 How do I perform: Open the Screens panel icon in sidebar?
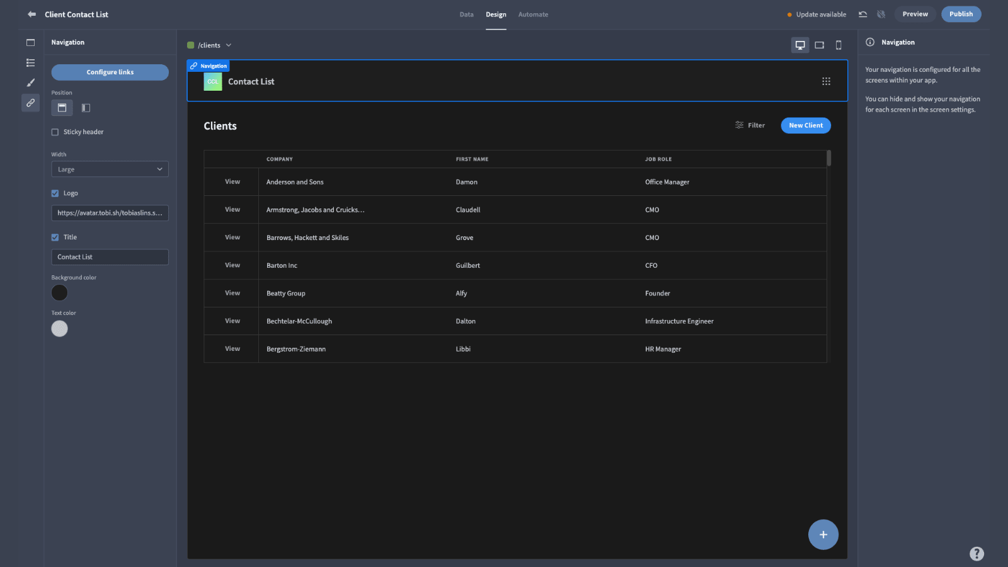[x=30, y=42]
